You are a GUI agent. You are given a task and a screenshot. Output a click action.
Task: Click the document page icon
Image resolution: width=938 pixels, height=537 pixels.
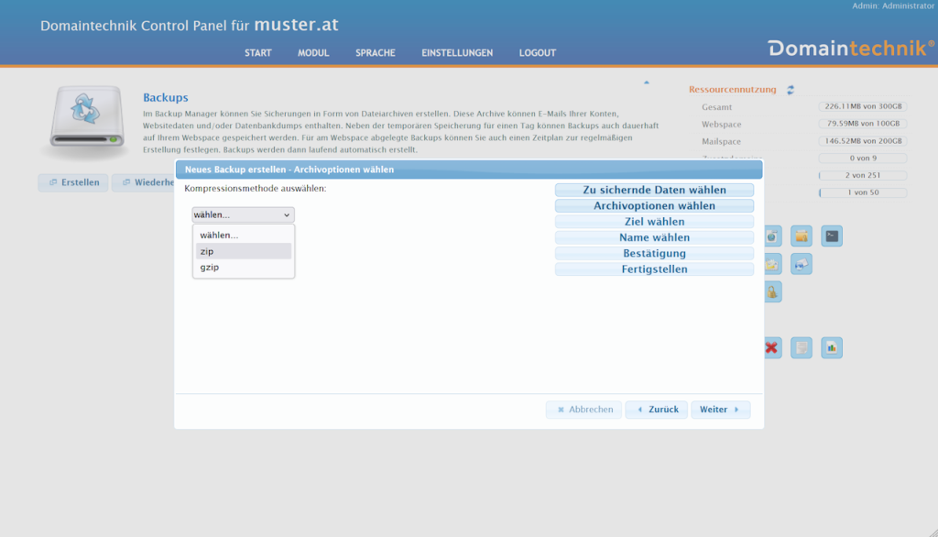pyautogui.click(x=802, y=348)
